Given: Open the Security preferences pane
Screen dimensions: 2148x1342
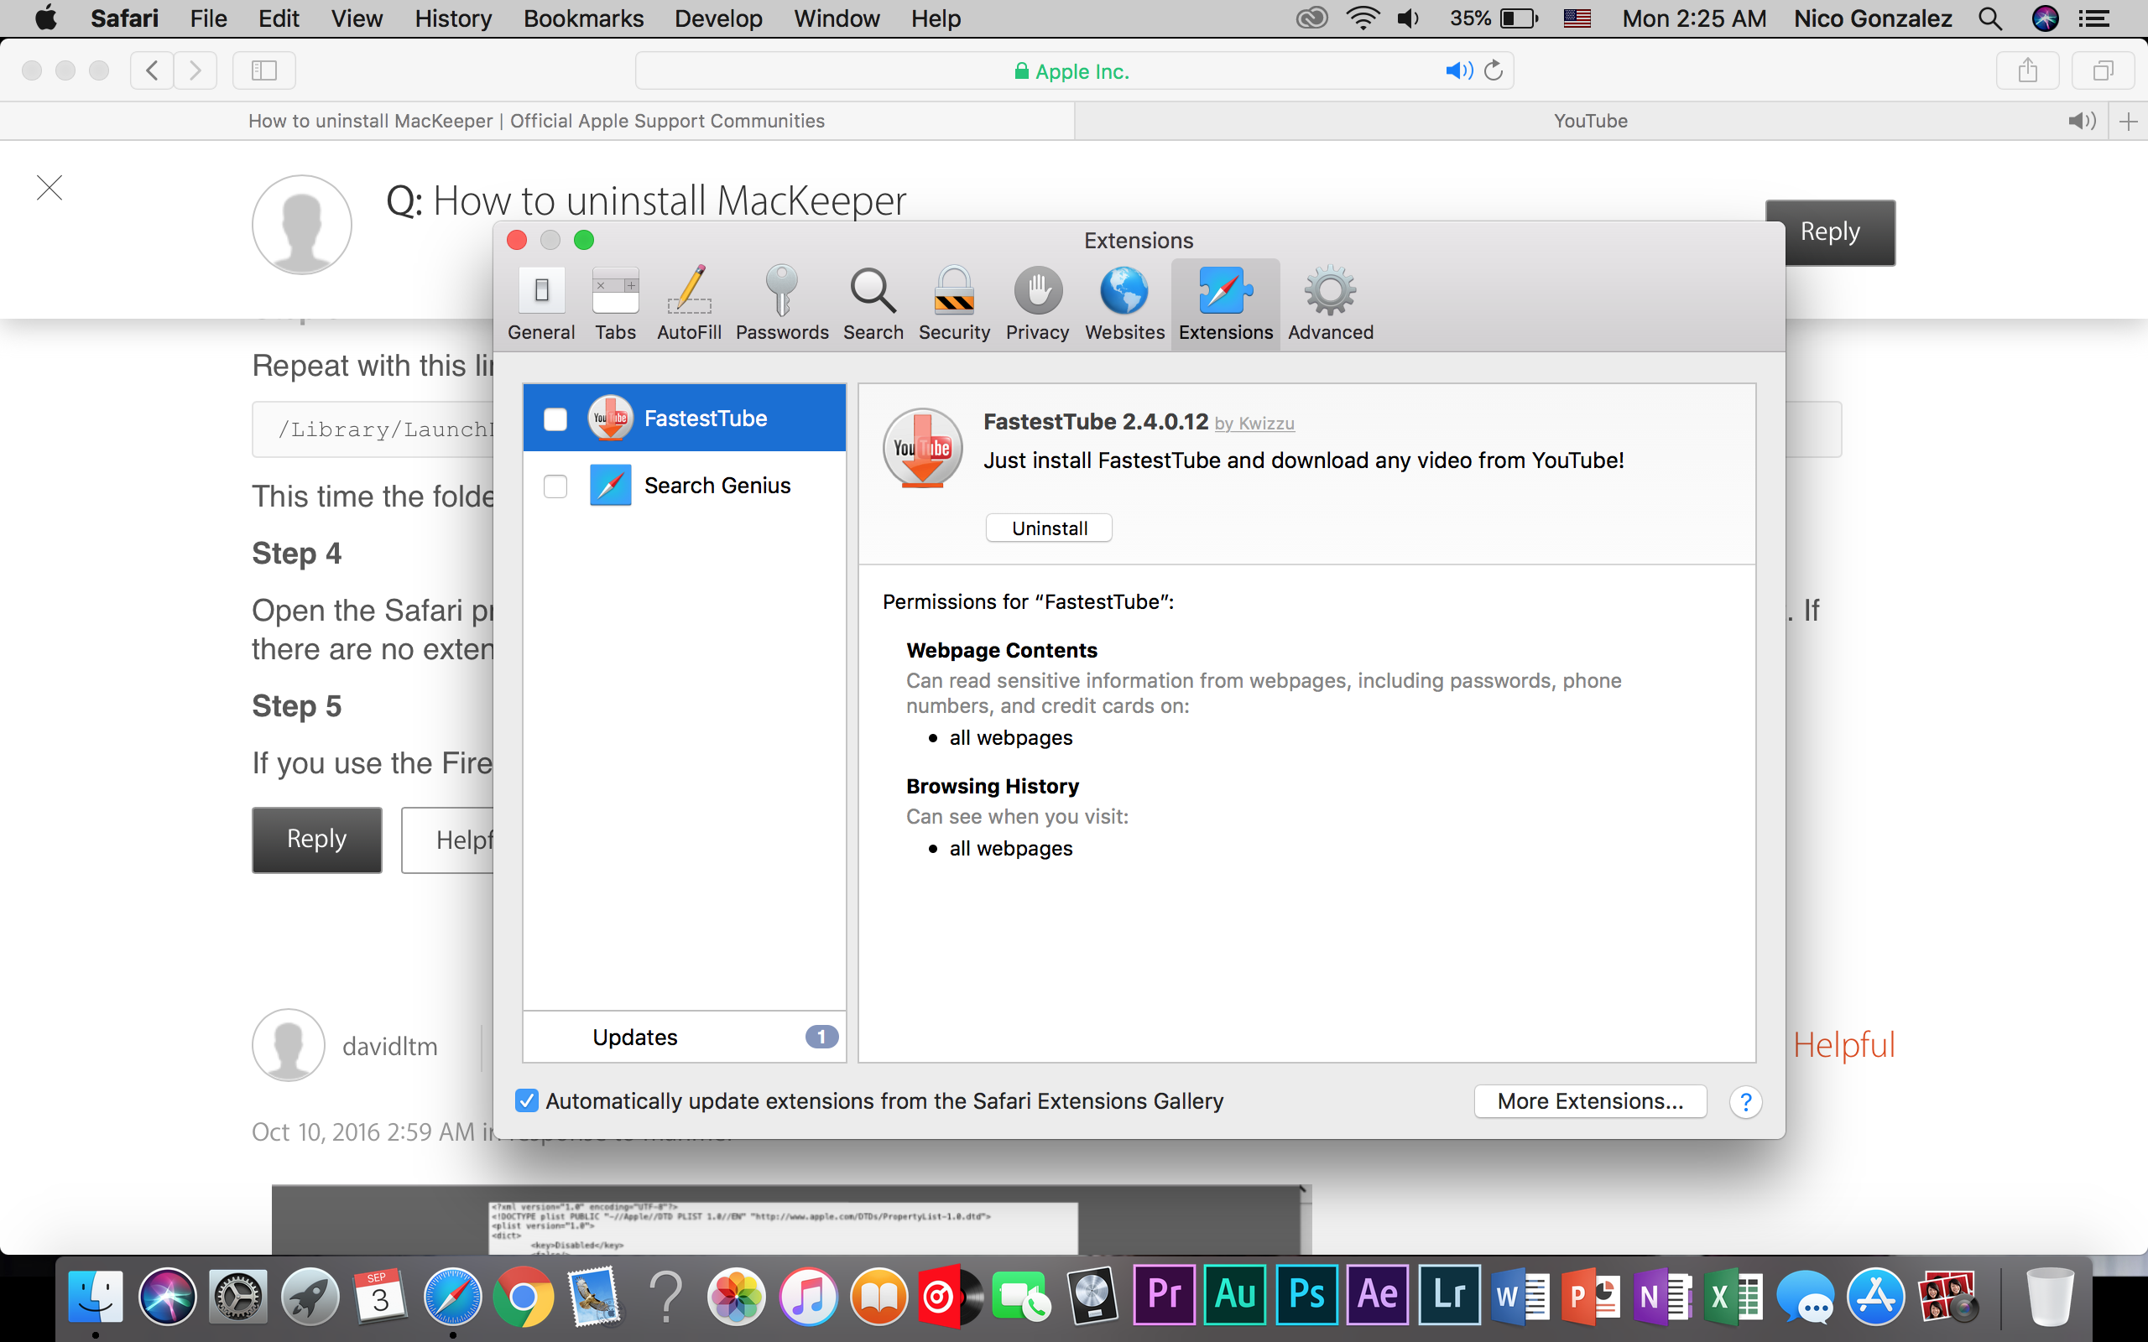Looking at the screenshot, I should click(953, 304).
